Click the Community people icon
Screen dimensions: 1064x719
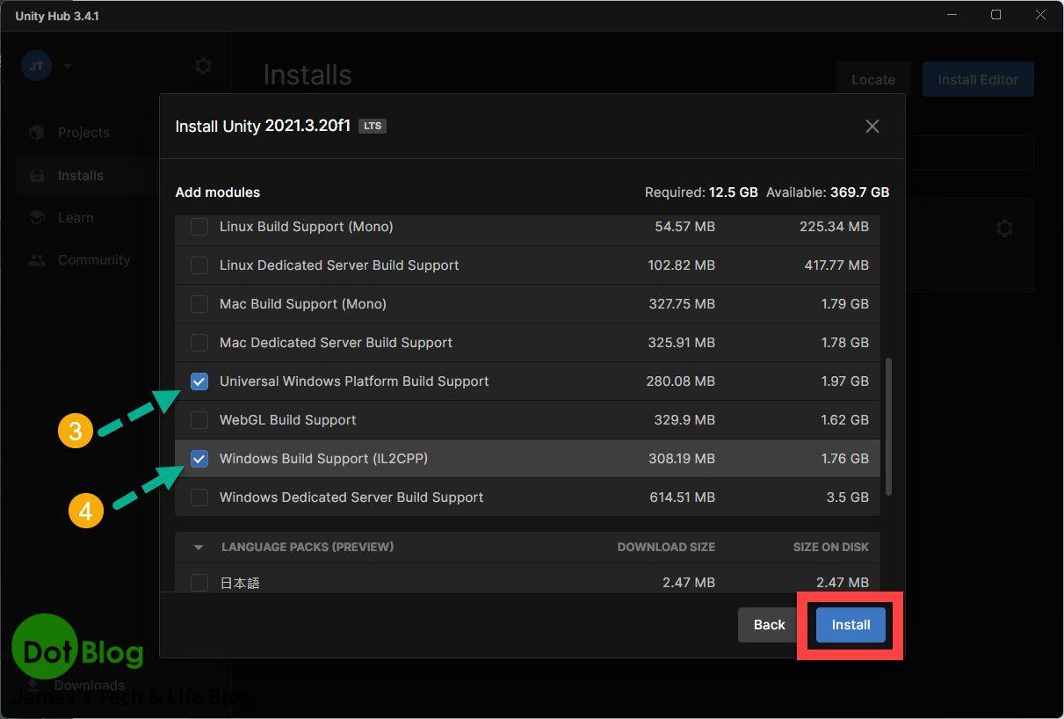click(x=37, y=260)
